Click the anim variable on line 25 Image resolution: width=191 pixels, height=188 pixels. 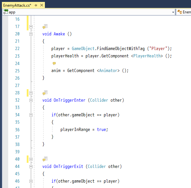56,71
